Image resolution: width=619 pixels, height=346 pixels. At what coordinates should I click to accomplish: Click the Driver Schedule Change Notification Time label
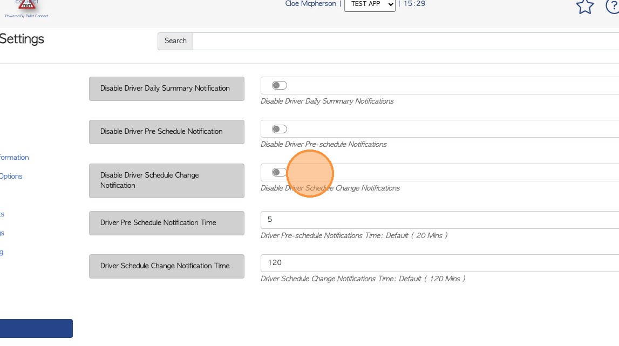166,266
